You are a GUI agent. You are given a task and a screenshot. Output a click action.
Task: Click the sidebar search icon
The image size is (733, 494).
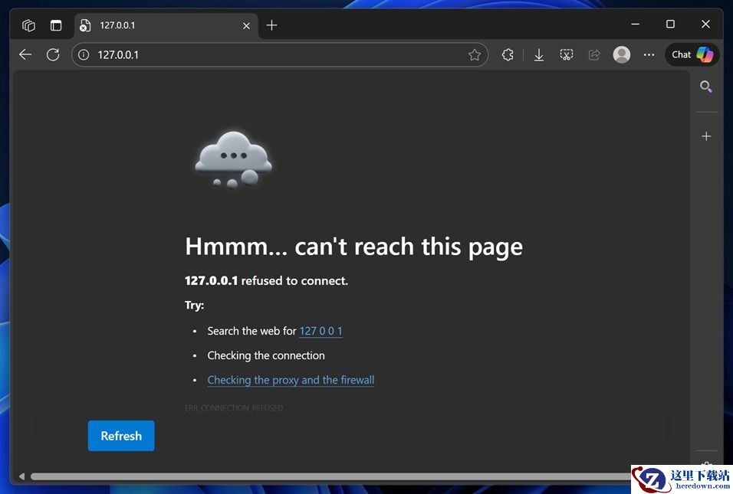(706, 87)
